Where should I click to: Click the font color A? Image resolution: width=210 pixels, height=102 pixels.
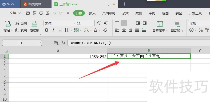point(96,30)
